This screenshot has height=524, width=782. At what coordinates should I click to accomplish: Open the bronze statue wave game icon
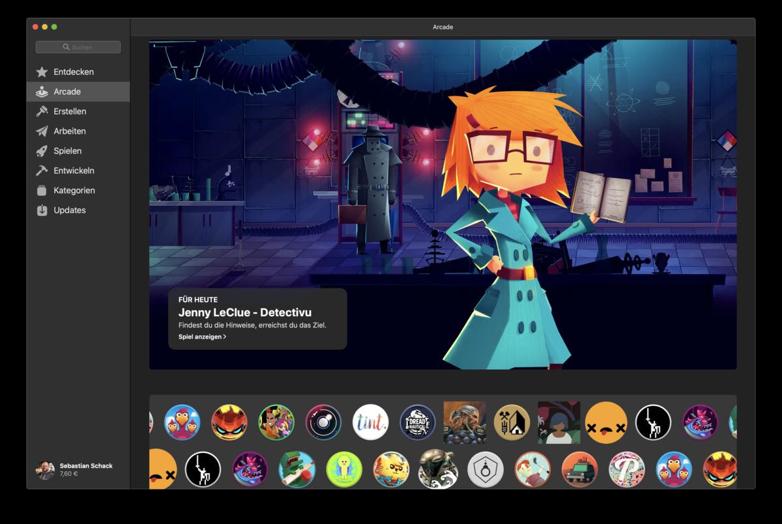438,469
